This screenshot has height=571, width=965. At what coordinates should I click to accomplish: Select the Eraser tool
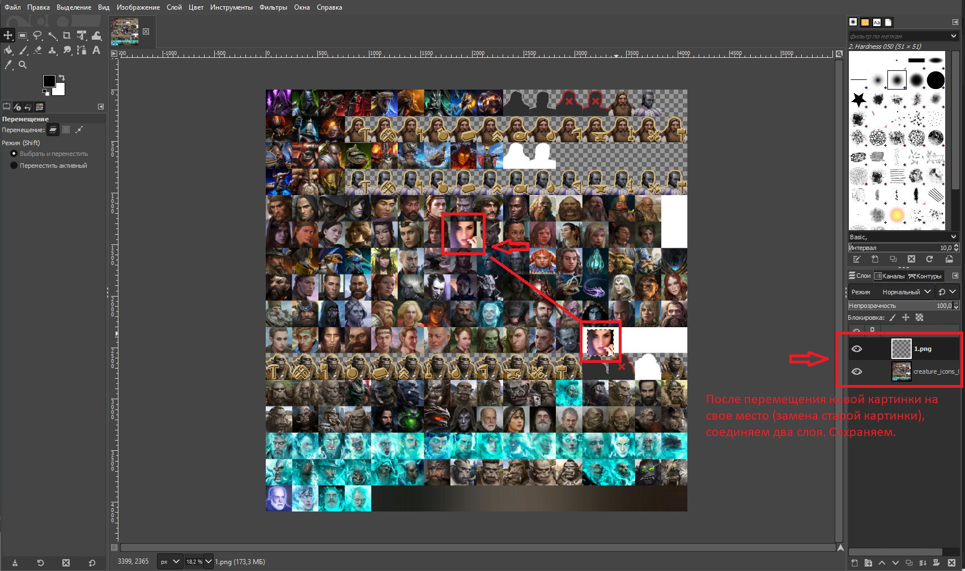pyautogui.click(x=37, y=50)
